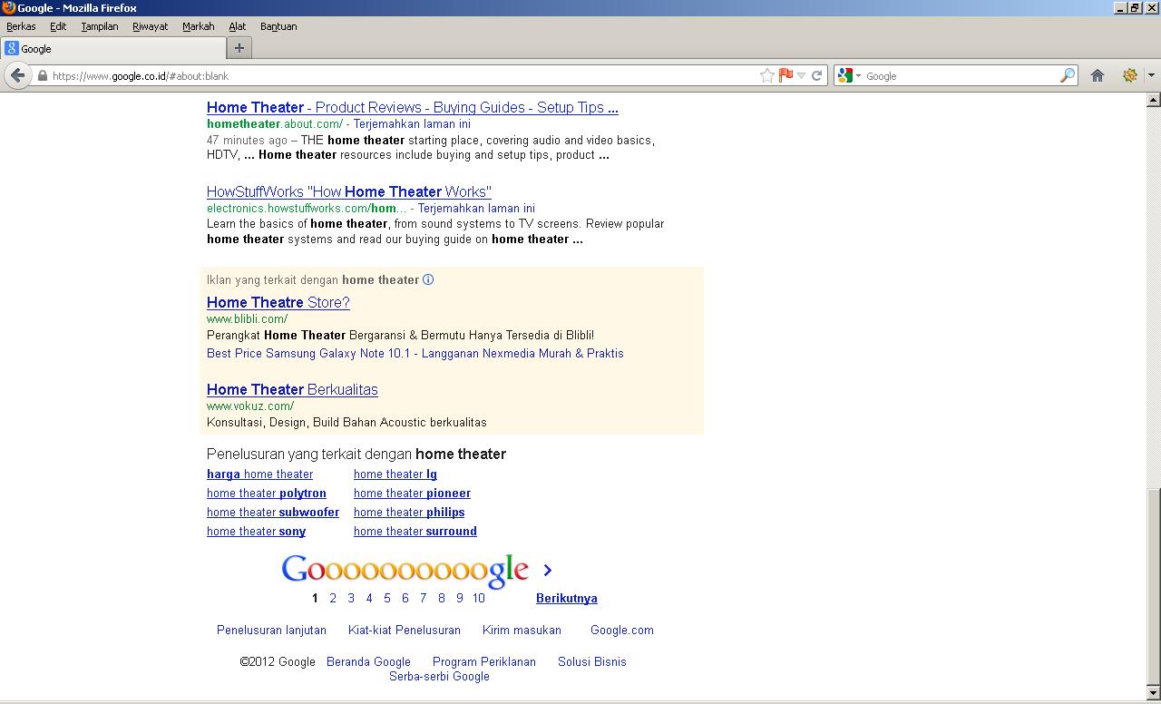Image resolution: width=1161 pixels, height=704 pixels.
Task: Open Program Periklanan link
Action: [x=484, y=661]
